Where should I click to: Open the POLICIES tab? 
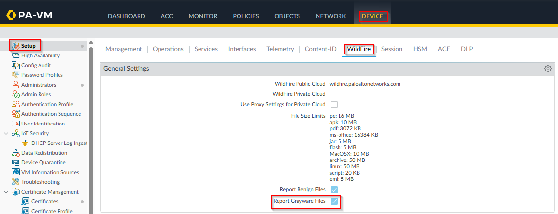click(245, 16)
